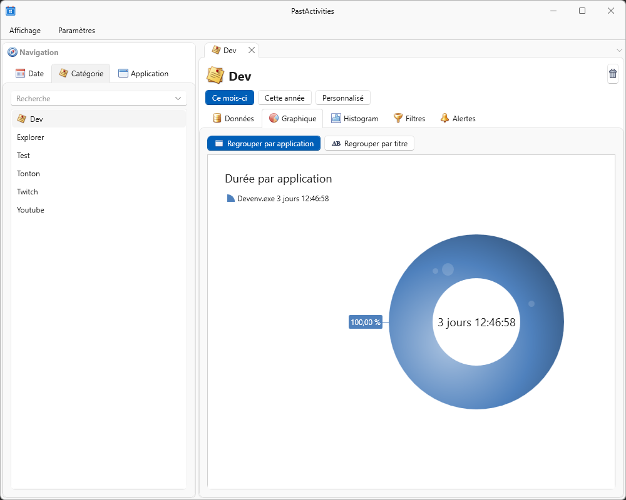Open the Alertes tab
Screen dimensions: 626x500
click(x=457, y=118)
